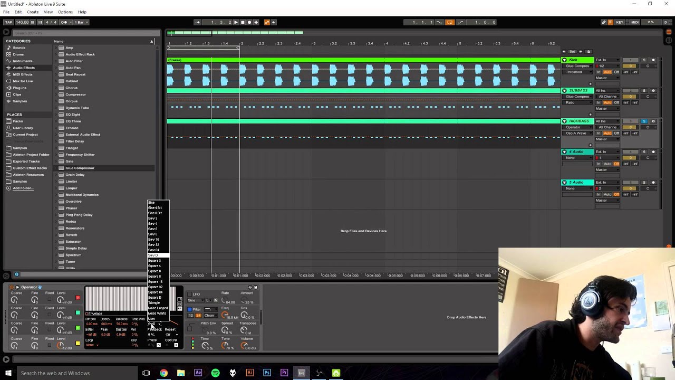Open Packs in Places
Viewport: 675px width, 380px height.
pos(17,121)
